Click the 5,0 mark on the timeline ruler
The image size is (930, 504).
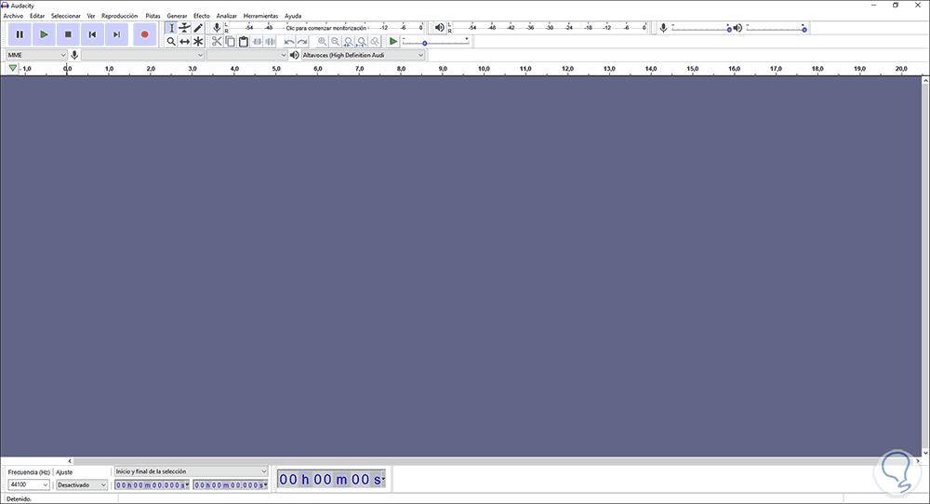276,69
